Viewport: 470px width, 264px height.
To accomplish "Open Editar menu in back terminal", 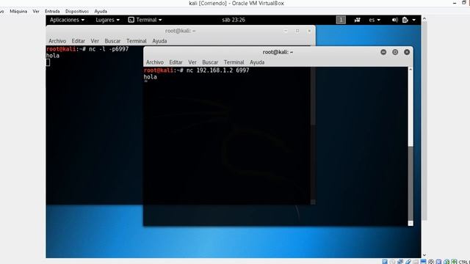I will point(79,41).
